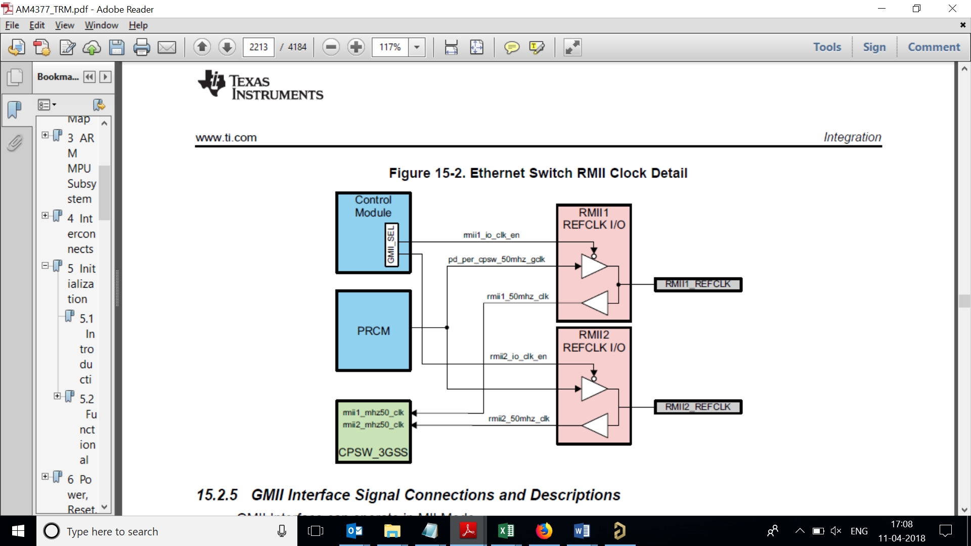Click the www.ti.com link on the page
The image size is (971, 546).
tap(226, 138)
